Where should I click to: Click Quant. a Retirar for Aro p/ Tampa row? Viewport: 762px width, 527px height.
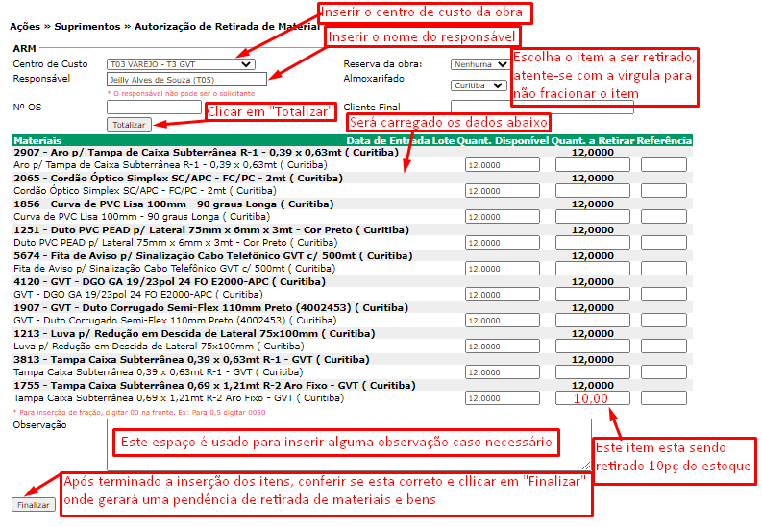[x=593, y=165]
